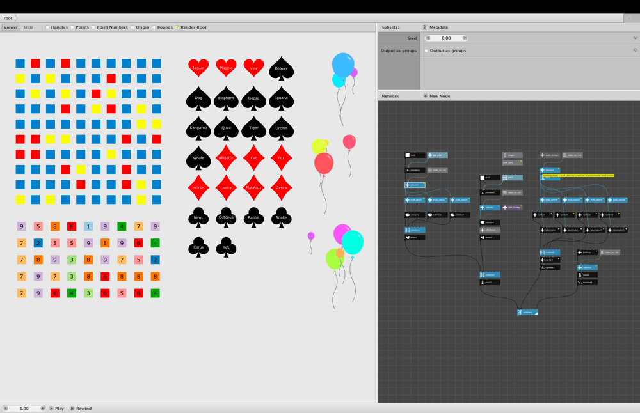
Task: Select the make_strings1 node
Action: (x=550, y=155)
